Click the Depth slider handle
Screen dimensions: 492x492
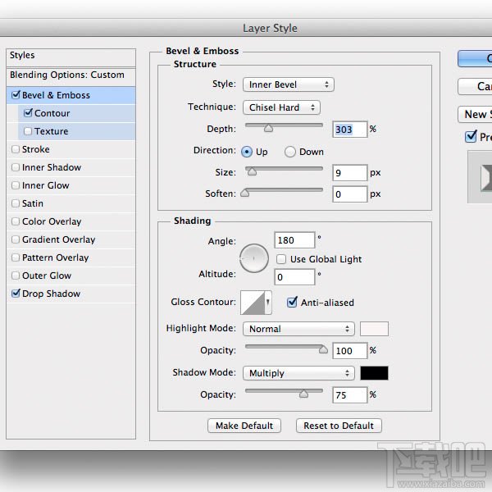(268, 128)
